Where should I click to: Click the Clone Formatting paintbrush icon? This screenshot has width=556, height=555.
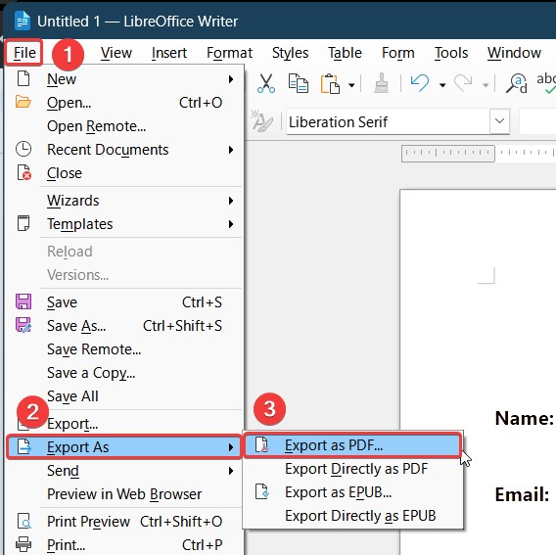point(381,84)
